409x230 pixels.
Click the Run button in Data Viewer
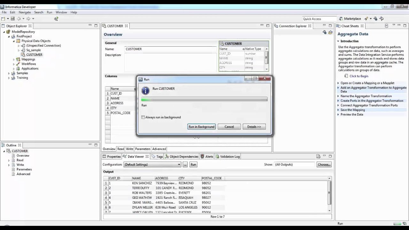point(193,165)
